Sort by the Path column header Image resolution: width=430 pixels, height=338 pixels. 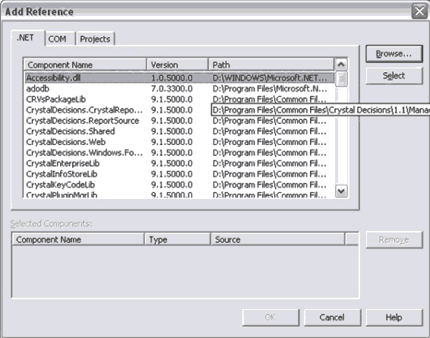[x=271, y=65]
